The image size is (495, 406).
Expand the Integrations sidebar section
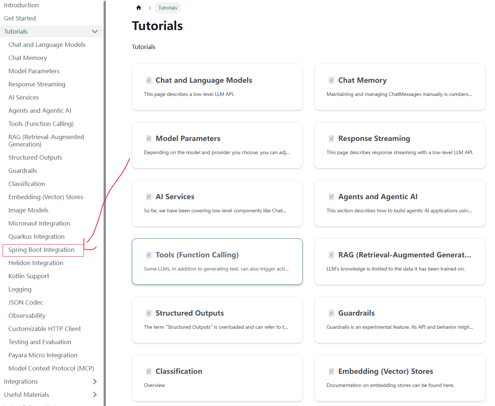[x=95, y=381]
